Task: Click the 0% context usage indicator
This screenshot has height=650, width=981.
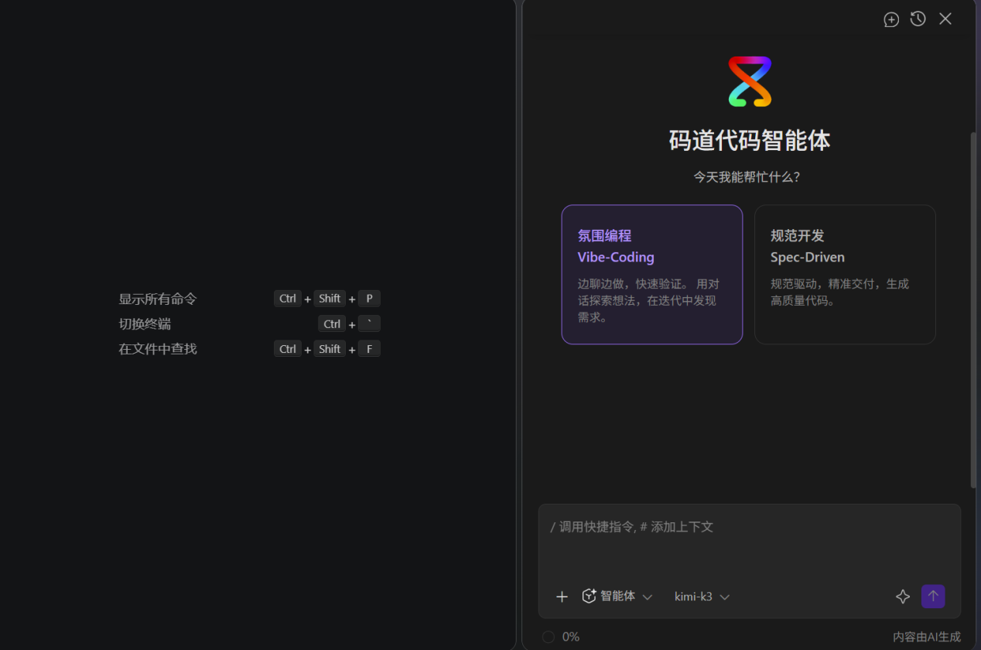Action: (x=561, y=637)
